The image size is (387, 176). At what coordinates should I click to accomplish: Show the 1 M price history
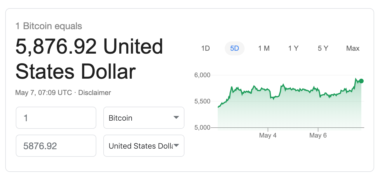click(264, 48)
